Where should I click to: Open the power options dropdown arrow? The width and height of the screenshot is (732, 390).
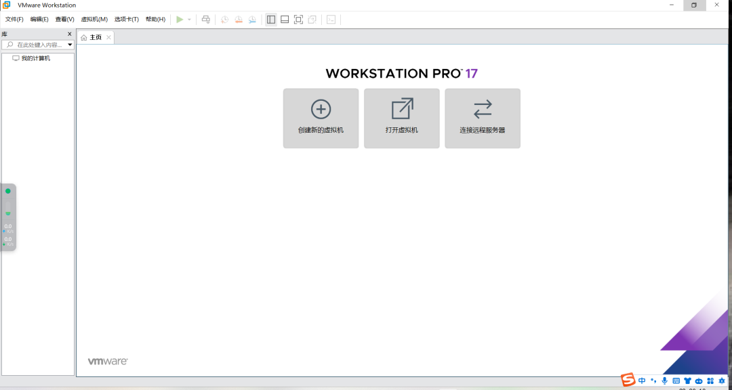point(189,20)
